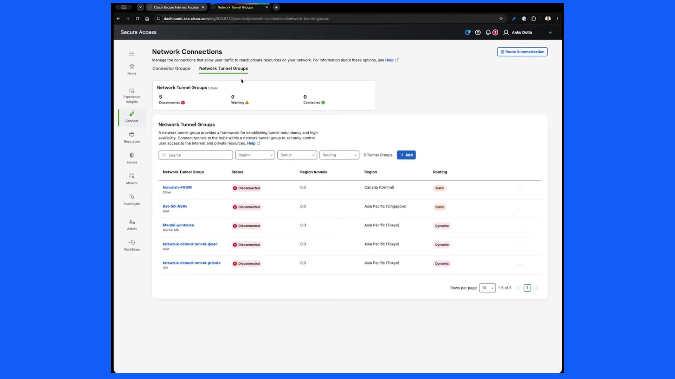
Task: Click the browser reload button
Action: pyautogui.click(x=137, y=19)
